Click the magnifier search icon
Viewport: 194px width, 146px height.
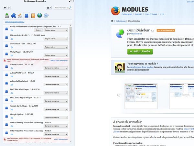click(70, 7)
